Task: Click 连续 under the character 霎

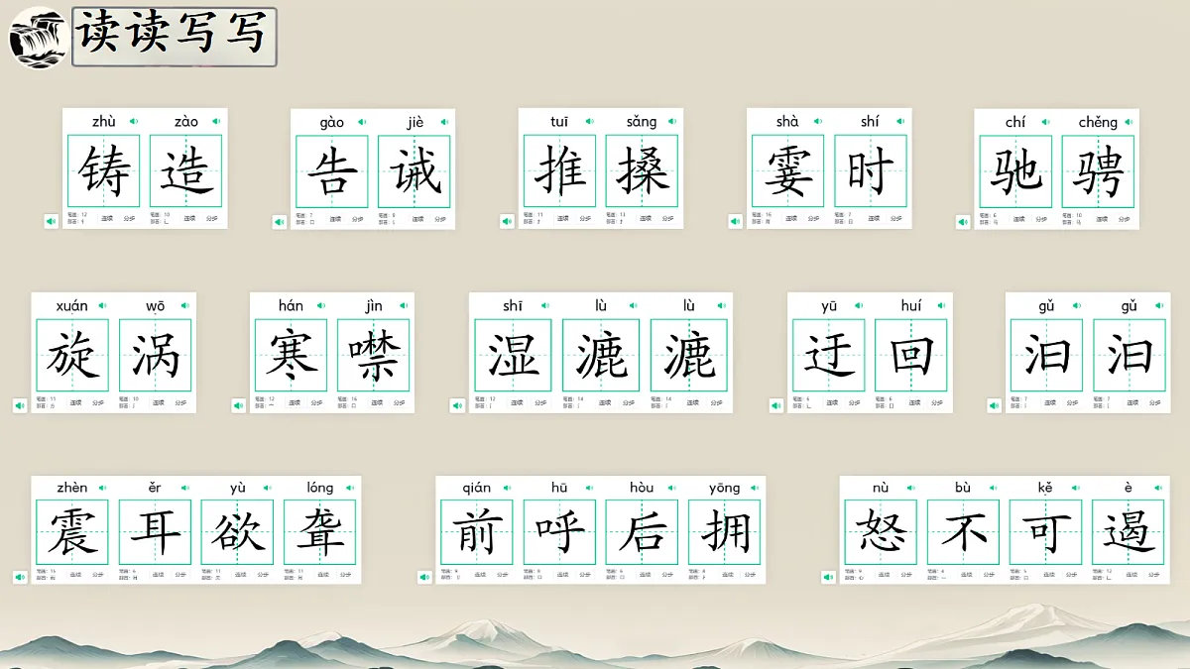Action: (x=790, y=218)
